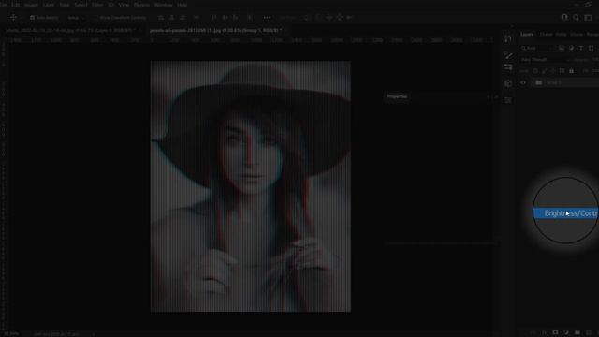
Task: Switch to the Layers panel tab
Action: tap(527, 35)
